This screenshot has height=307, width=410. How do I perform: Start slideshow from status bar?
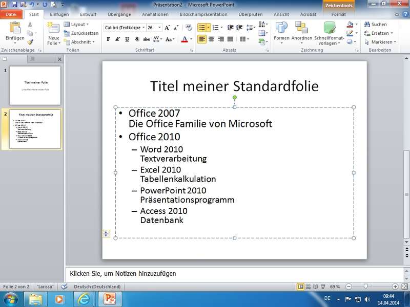pos(323,287)
